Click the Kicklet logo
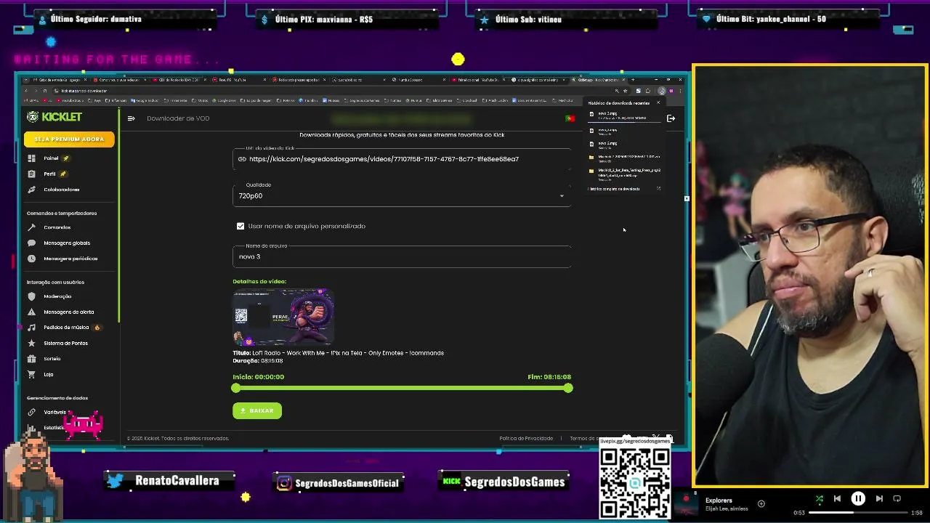Viewport: 930px width, 523px height. 54,117
